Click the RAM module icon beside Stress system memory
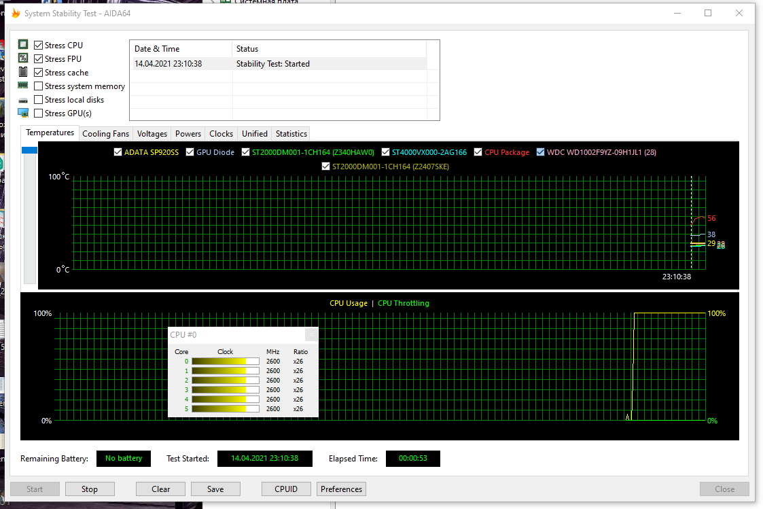Screen dimensions: 763x509 23,85
